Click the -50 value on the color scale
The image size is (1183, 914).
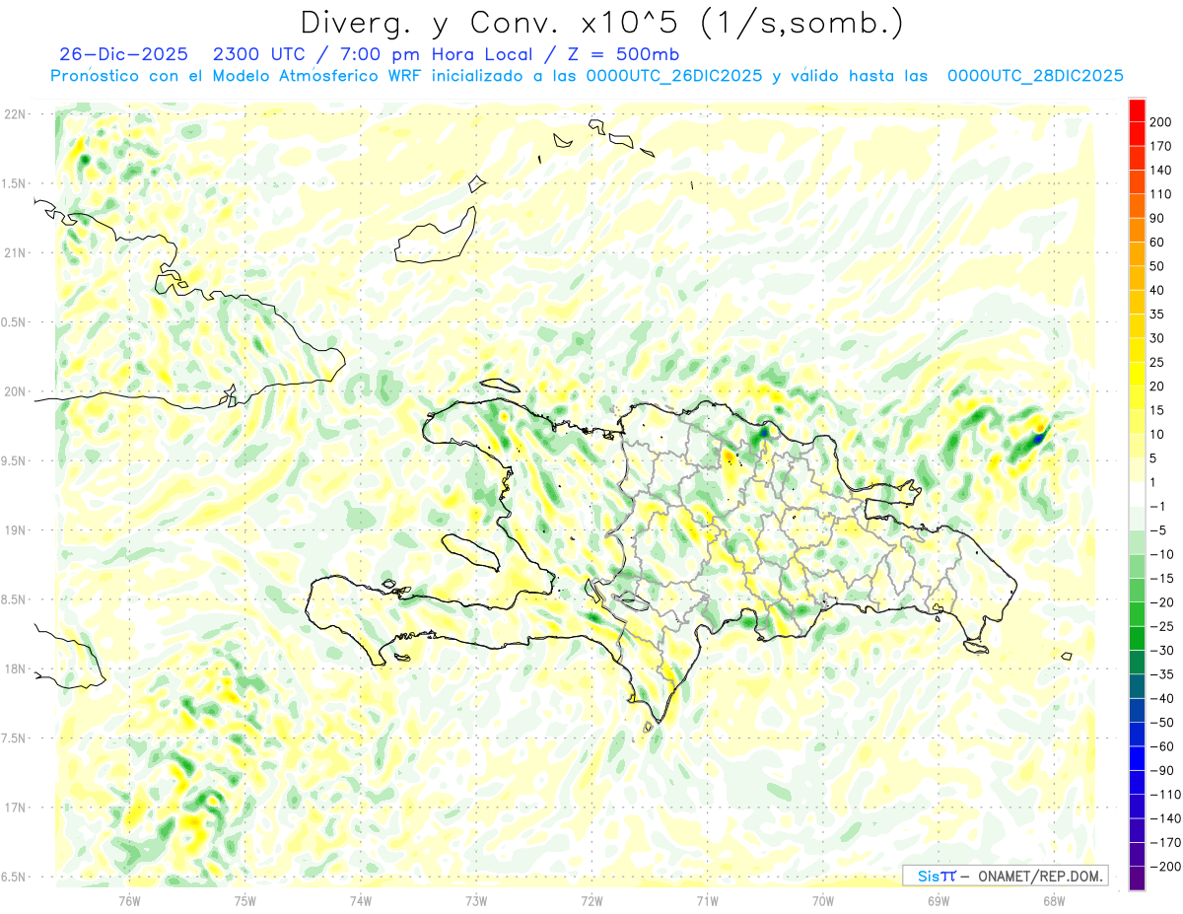(1160, 723)
